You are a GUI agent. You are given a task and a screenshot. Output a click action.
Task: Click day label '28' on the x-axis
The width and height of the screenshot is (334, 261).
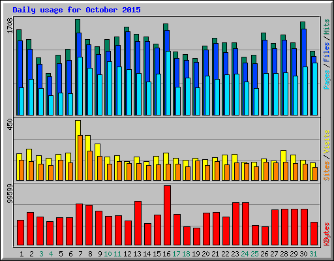(x=284, y=254)
